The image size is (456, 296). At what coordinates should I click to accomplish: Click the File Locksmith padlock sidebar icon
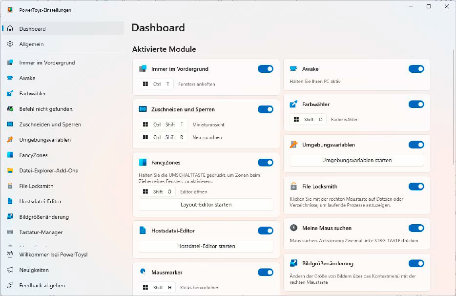point(10,186)
